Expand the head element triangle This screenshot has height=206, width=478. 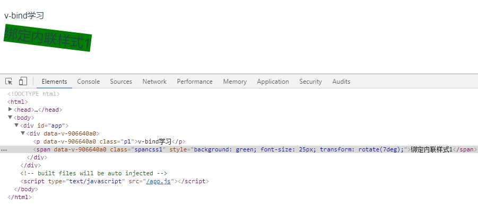coord(11,109)
